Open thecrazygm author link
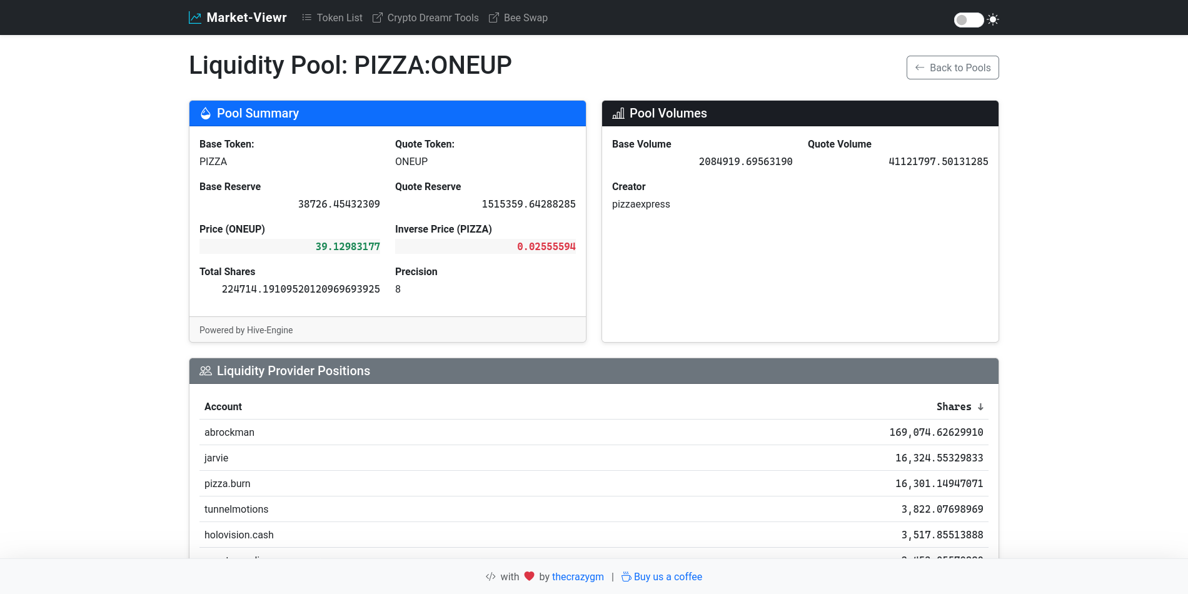The image size is (1188, 594). click(x=578, y=576)
